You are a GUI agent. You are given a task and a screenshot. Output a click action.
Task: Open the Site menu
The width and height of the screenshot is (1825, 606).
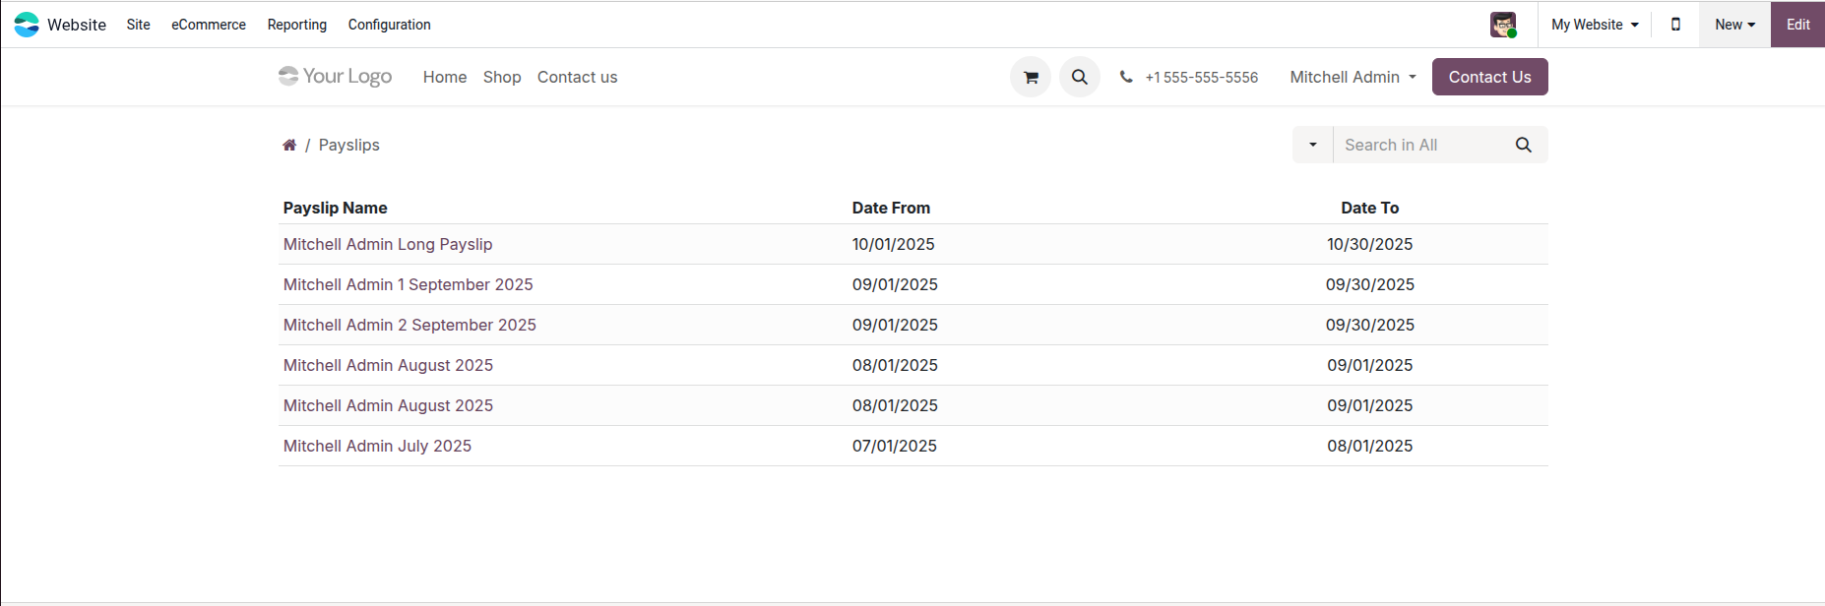[139, 25]
